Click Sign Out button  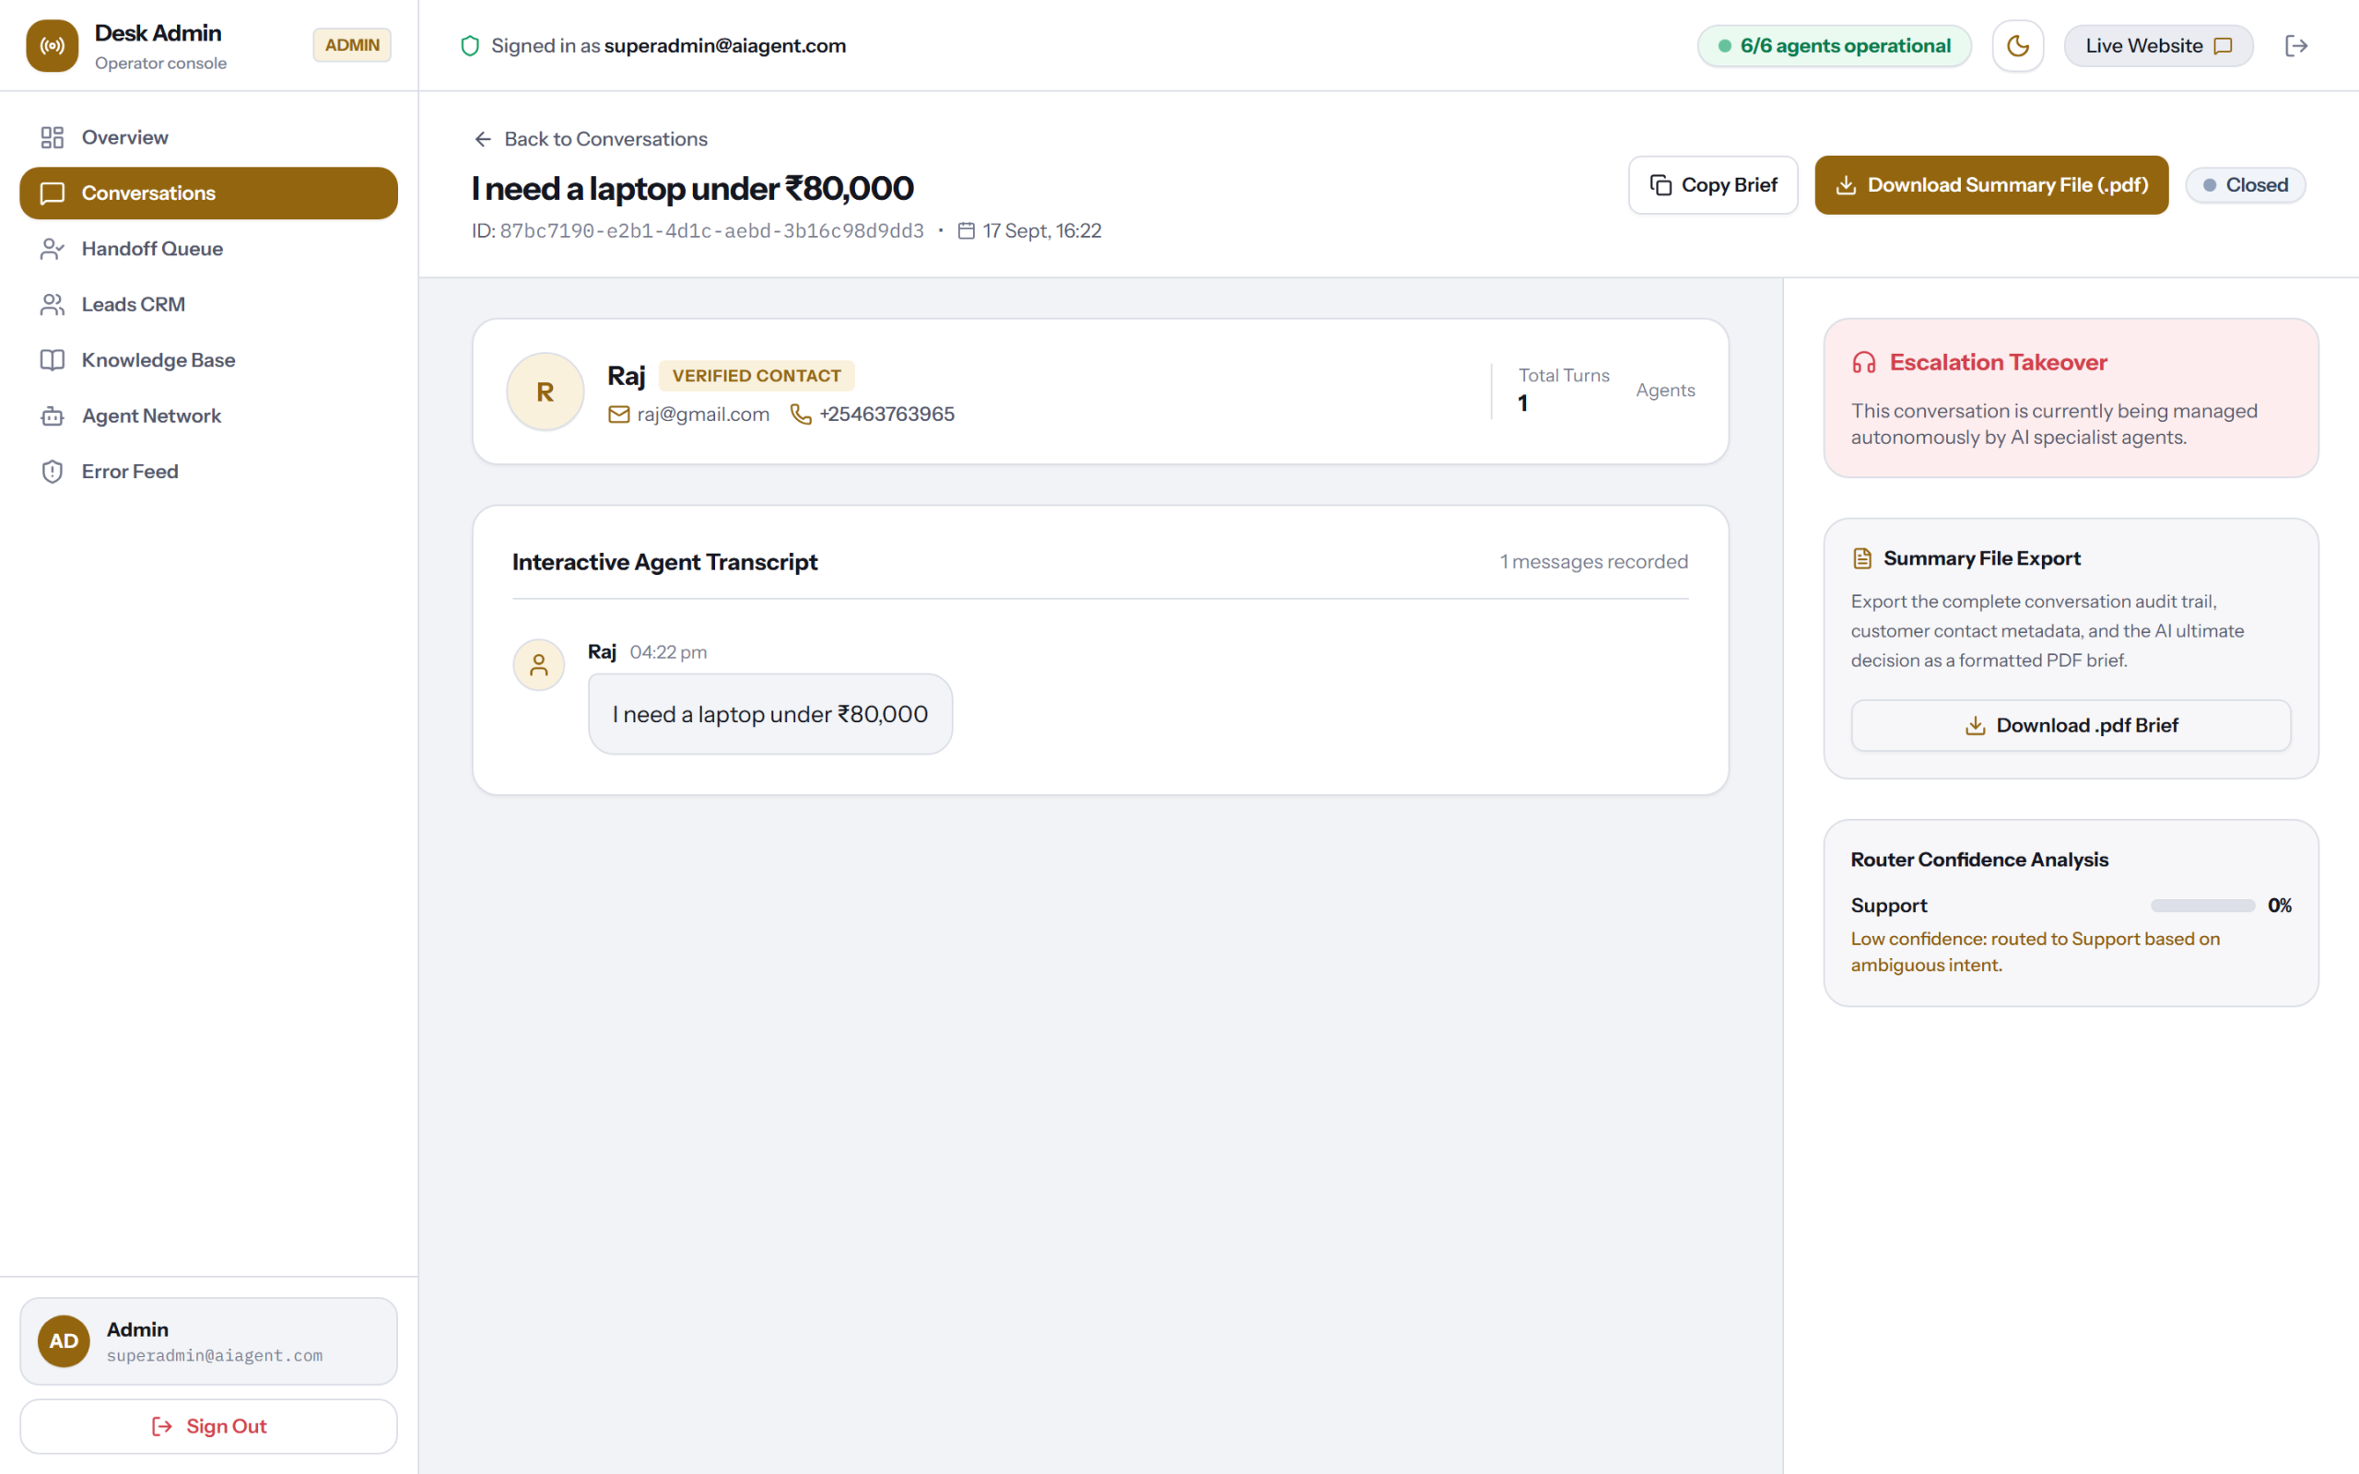coord(208,1426)
